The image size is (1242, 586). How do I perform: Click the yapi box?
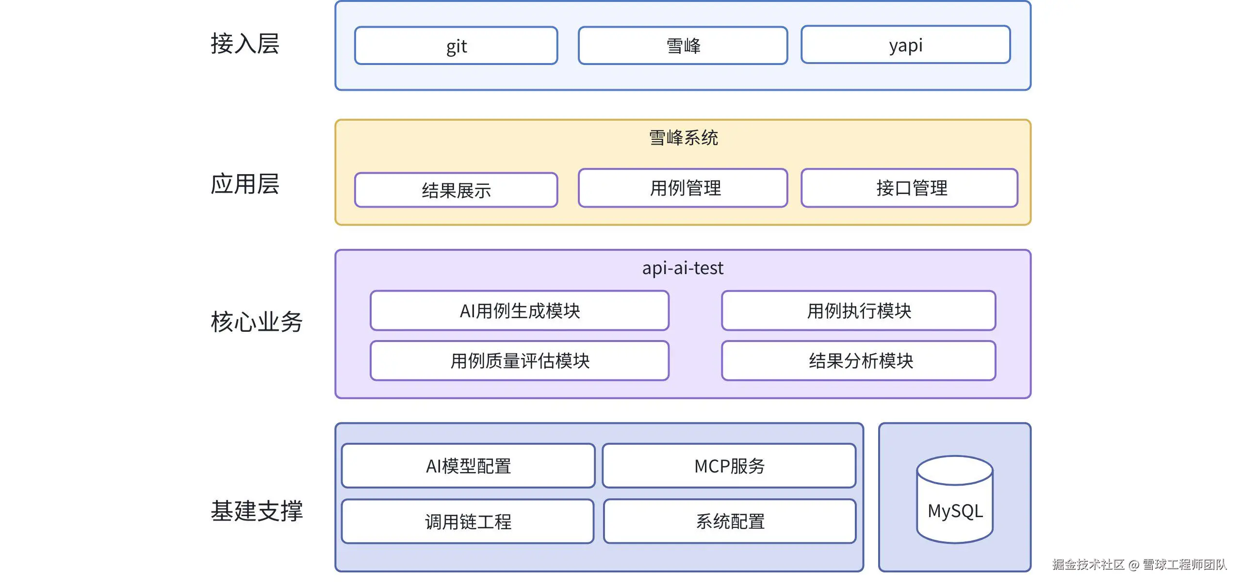pyautogui.click(x=905, y=45)
